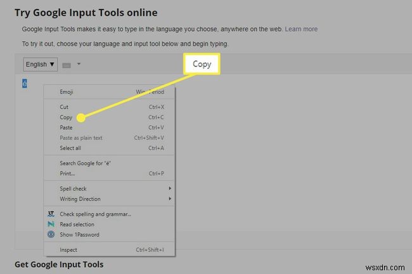Expand the Writing Direction submenu
The height and width of the screenshot is (274, 412).
109,199
